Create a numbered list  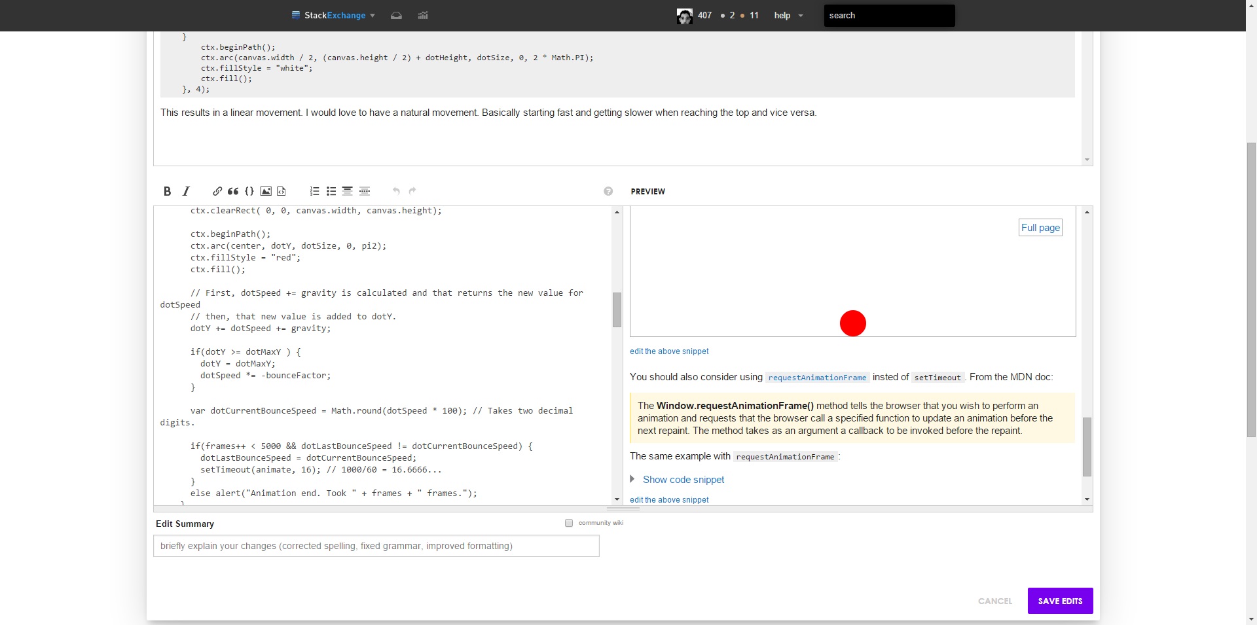click(315, 191)
